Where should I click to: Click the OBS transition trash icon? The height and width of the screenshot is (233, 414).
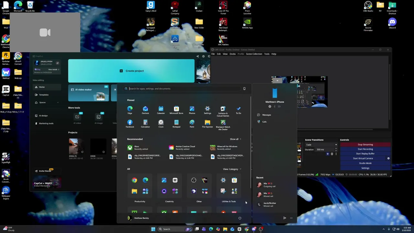click(332, 154)
